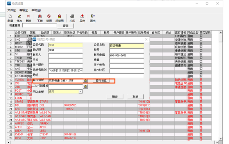Click the KIS icon in the 物流设置 window title
The height and width of the screenshot is (144, 229).
[9, 4]
